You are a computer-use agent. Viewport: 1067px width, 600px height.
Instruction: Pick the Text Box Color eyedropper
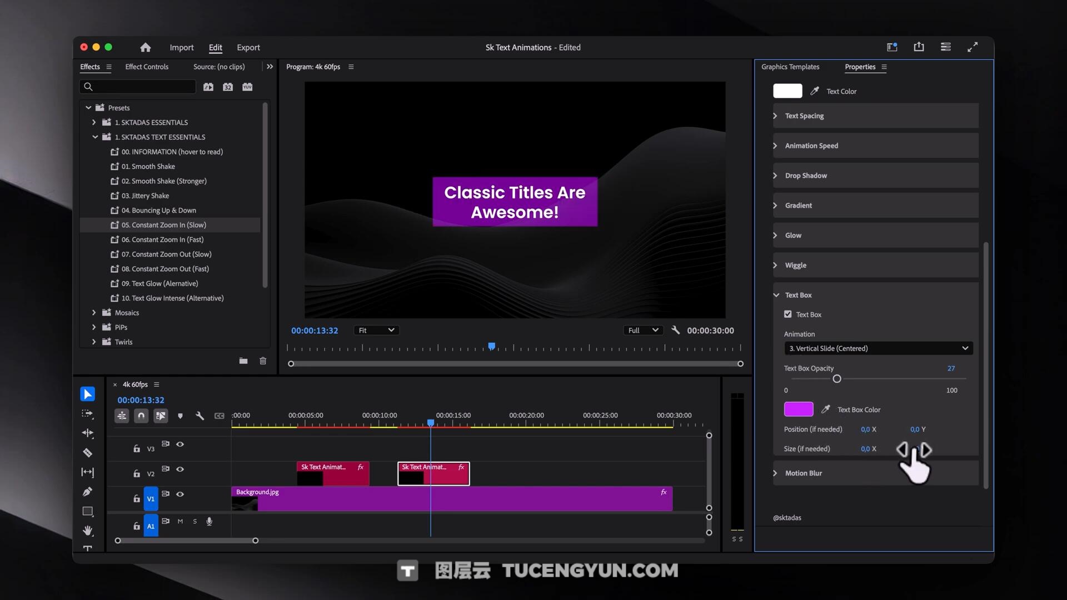pyautogui.click(x=826, y=409)
